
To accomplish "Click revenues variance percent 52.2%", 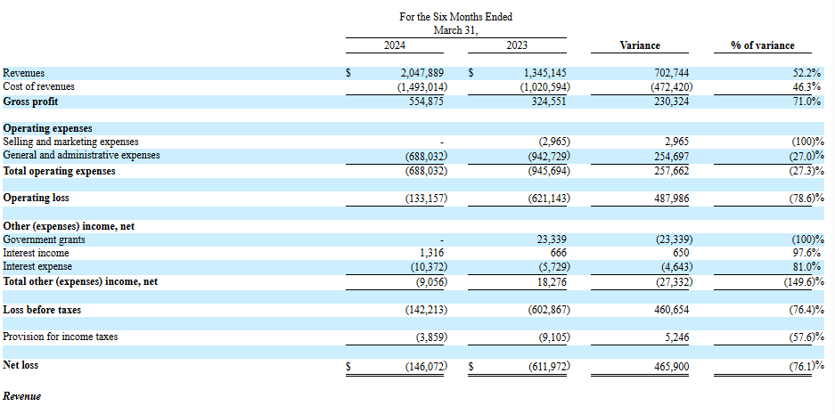I will pyautogui.click(x=806, y=73).
